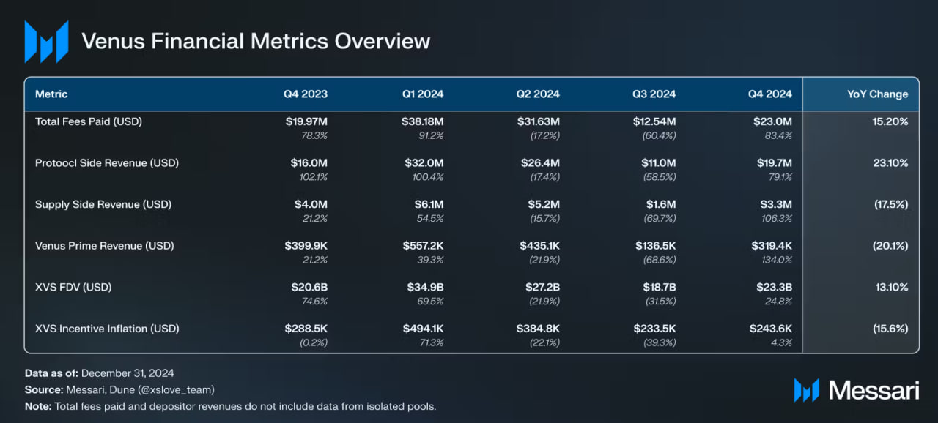Select the "Data as of: December 31, 2024" line
The height and width of the screenshot is (423, 938).
pos(99,373)
